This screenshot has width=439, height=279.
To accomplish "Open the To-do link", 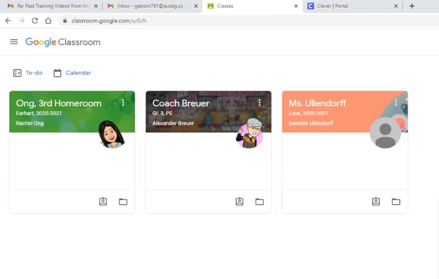I will point(34,73).
